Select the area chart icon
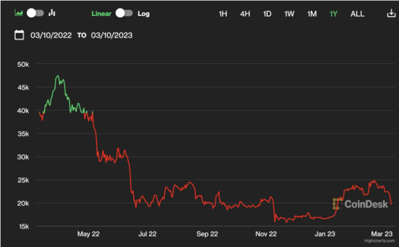This screenshot has height=247, width=399. [18, 13]
